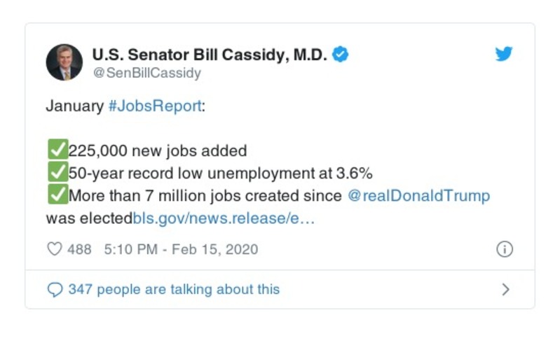560x343 pixels.
Task: Click the 225,000 new jobs added text
Action: click(x=157, y=150)
